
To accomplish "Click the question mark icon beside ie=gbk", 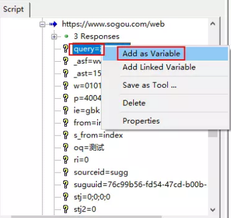I will (x=66, y=110).
